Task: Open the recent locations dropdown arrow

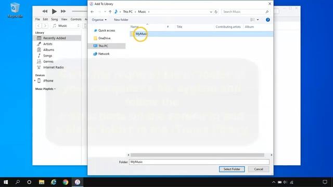Action: (105, 11)
